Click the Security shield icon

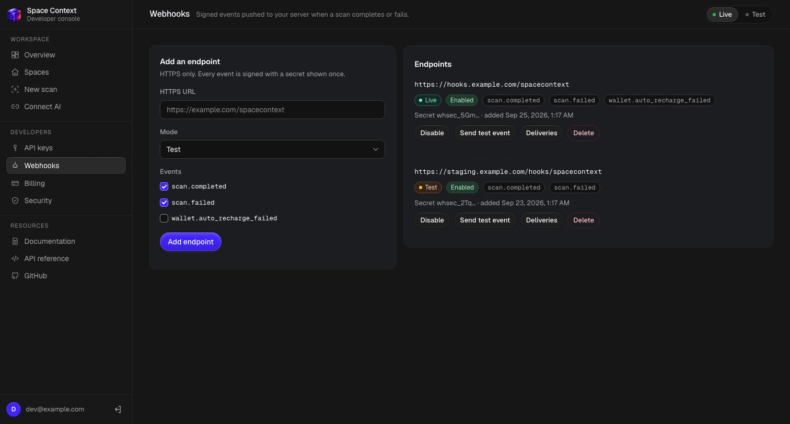click(x=15, y=201)
